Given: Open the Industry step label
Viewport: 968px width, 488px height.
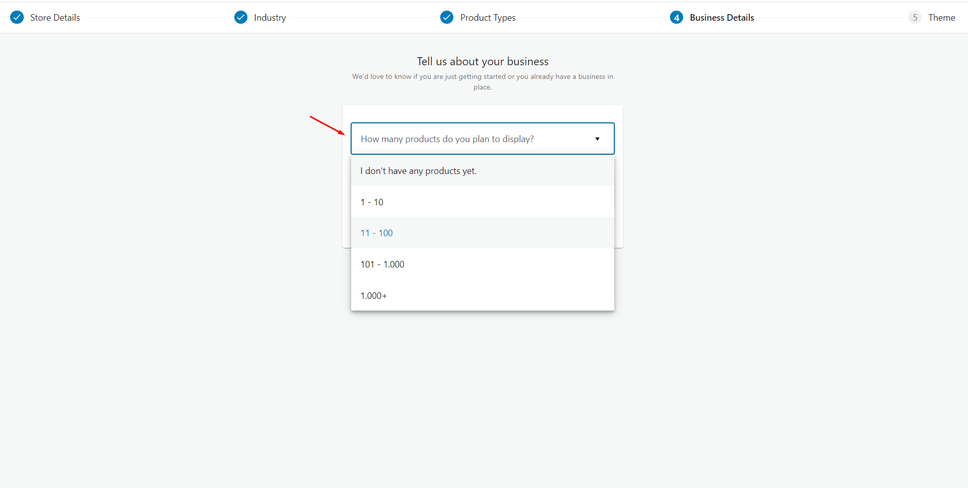Looking at the screenshot, I should [270, 18].
